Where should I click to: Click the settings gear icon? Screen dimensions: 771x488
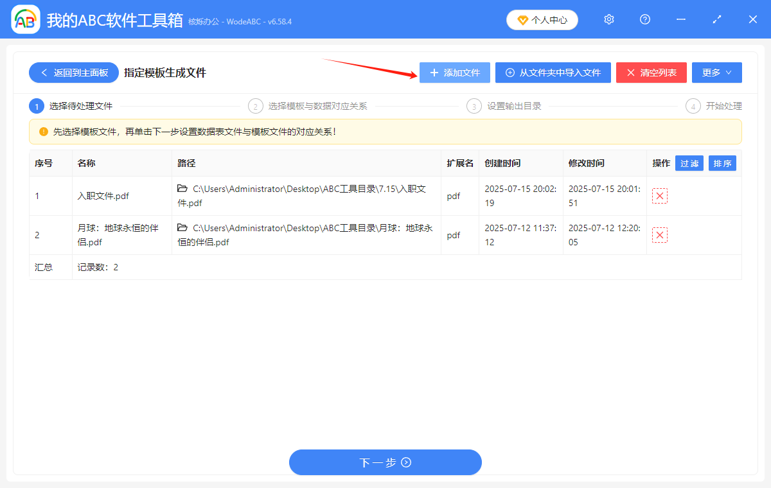608,19
